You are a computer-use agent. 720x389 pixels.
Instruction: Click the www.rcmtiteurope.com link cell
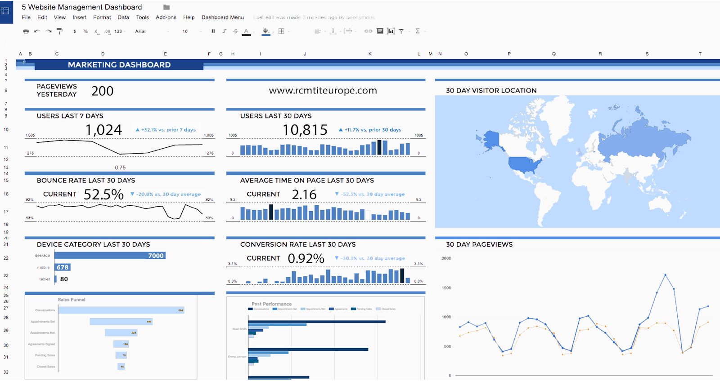coord(323,91)
